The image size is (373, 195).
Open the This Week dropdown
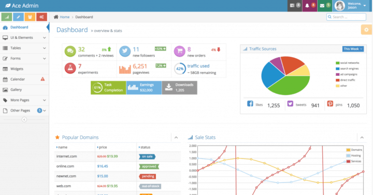click(353, 49)
